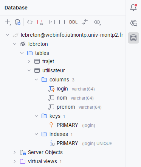Click Jump to Source arrows icon
The width and height of the screenshot is (141, 167).
[x=85, y=22]
